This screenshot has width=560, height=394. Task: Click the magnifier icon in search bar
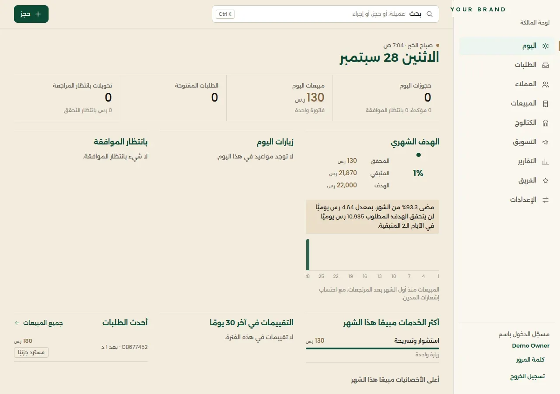coord(430,14)
